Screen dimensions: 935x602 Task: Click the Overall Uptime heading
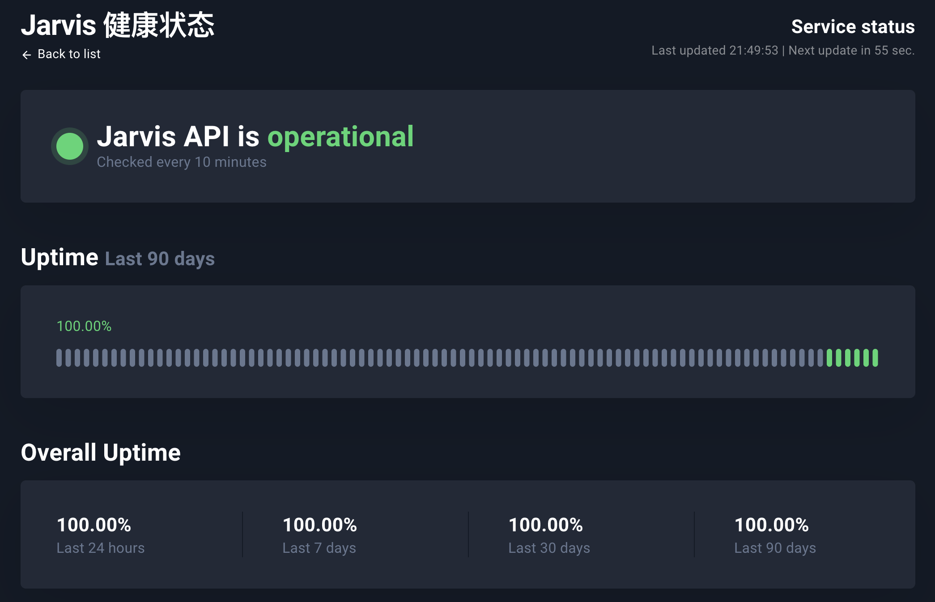101,453
